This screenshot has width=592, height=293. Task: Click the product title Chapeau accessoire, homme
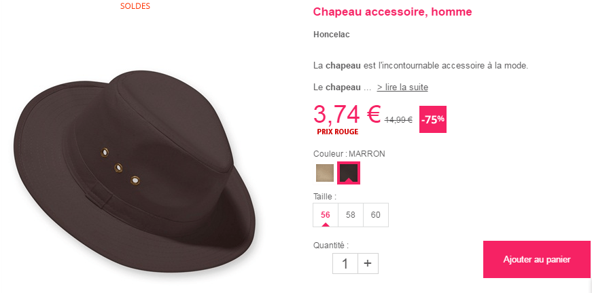[392, 12]
